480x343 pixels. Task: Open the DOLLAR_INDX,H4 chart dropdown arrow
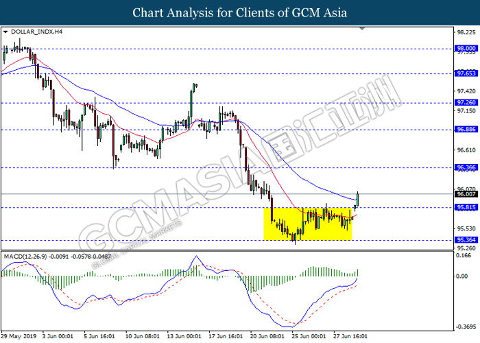click(5, 32)
